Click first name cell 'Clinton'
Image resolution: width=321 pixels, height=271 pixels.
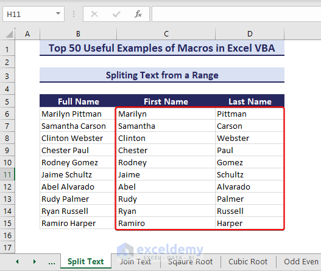(166, 138)
